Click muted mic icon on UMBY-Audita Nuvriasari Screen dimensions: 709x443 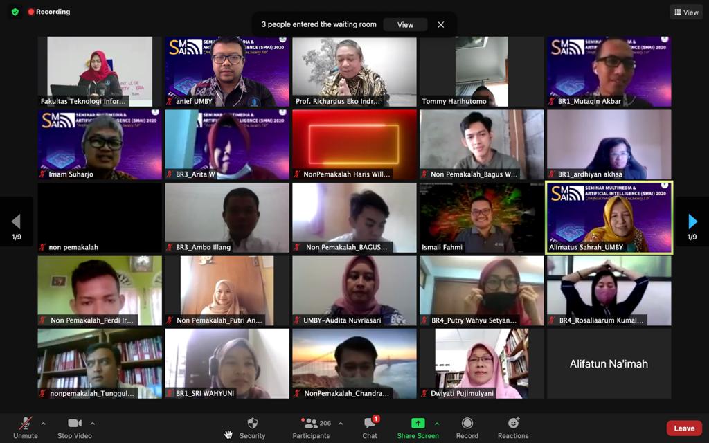pyautogui.click(x=297, y=320)
